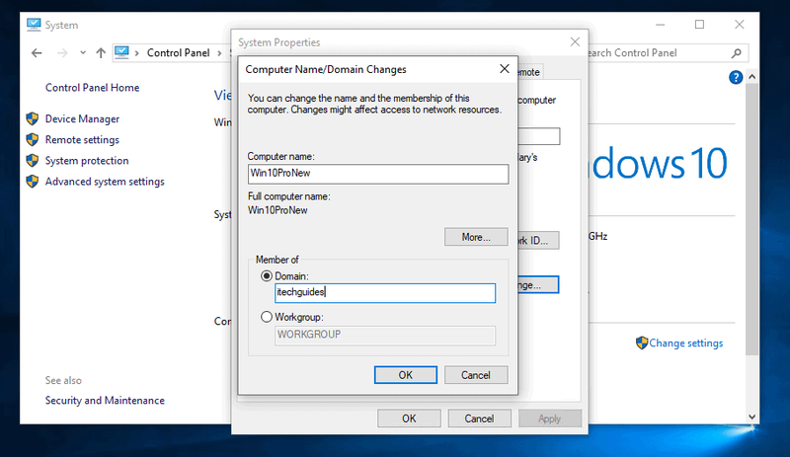Close the System window
Screen dimensions: 790x457
click(x=739, y=25)
